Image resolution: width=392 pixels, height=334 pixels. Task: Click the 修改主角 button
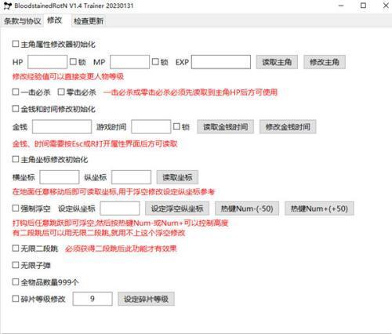(x=325, y=62)
